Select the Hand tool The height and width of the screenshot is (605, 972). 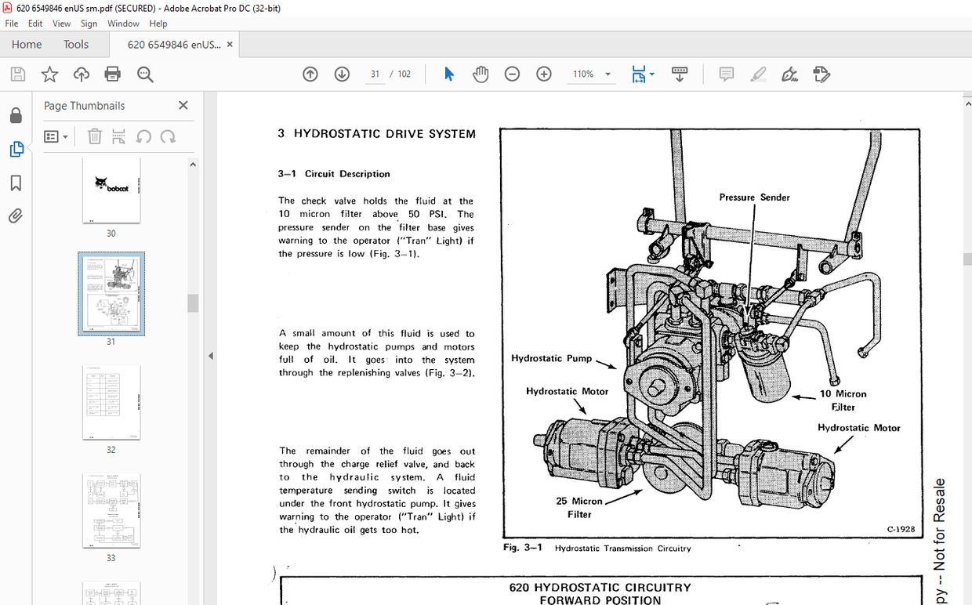click(481, 74)
